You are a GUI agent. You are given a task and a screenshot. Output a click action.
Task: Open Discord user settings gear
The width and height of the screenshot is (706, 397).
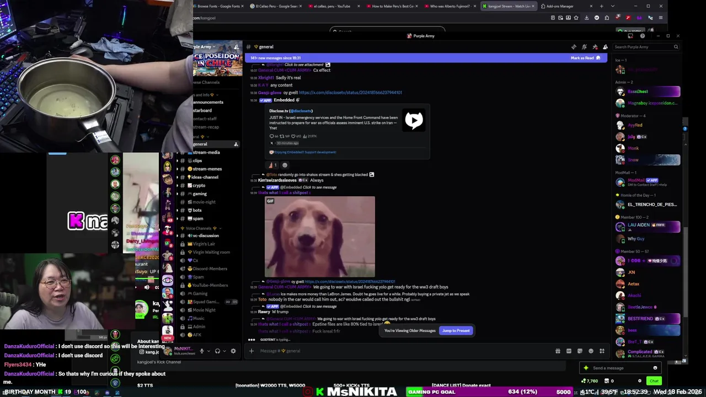coord(233,351)
